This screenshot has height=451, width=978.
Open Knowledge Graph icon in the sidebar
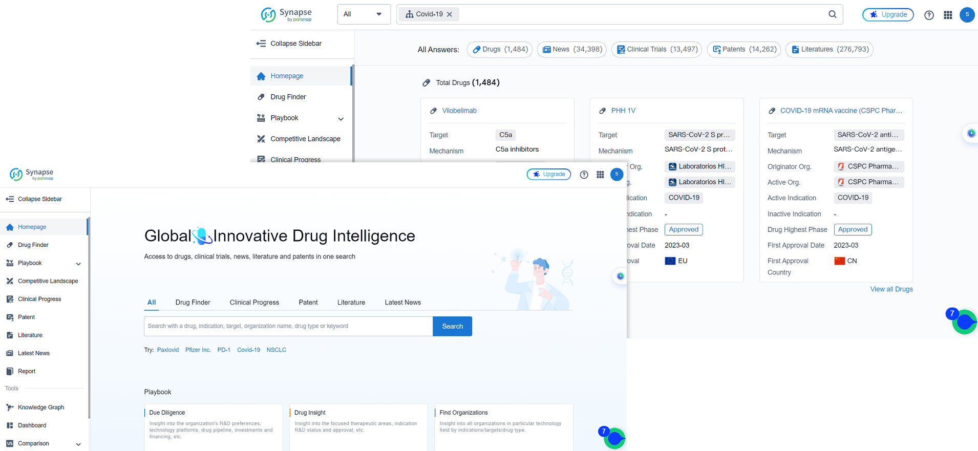[10, 407]
